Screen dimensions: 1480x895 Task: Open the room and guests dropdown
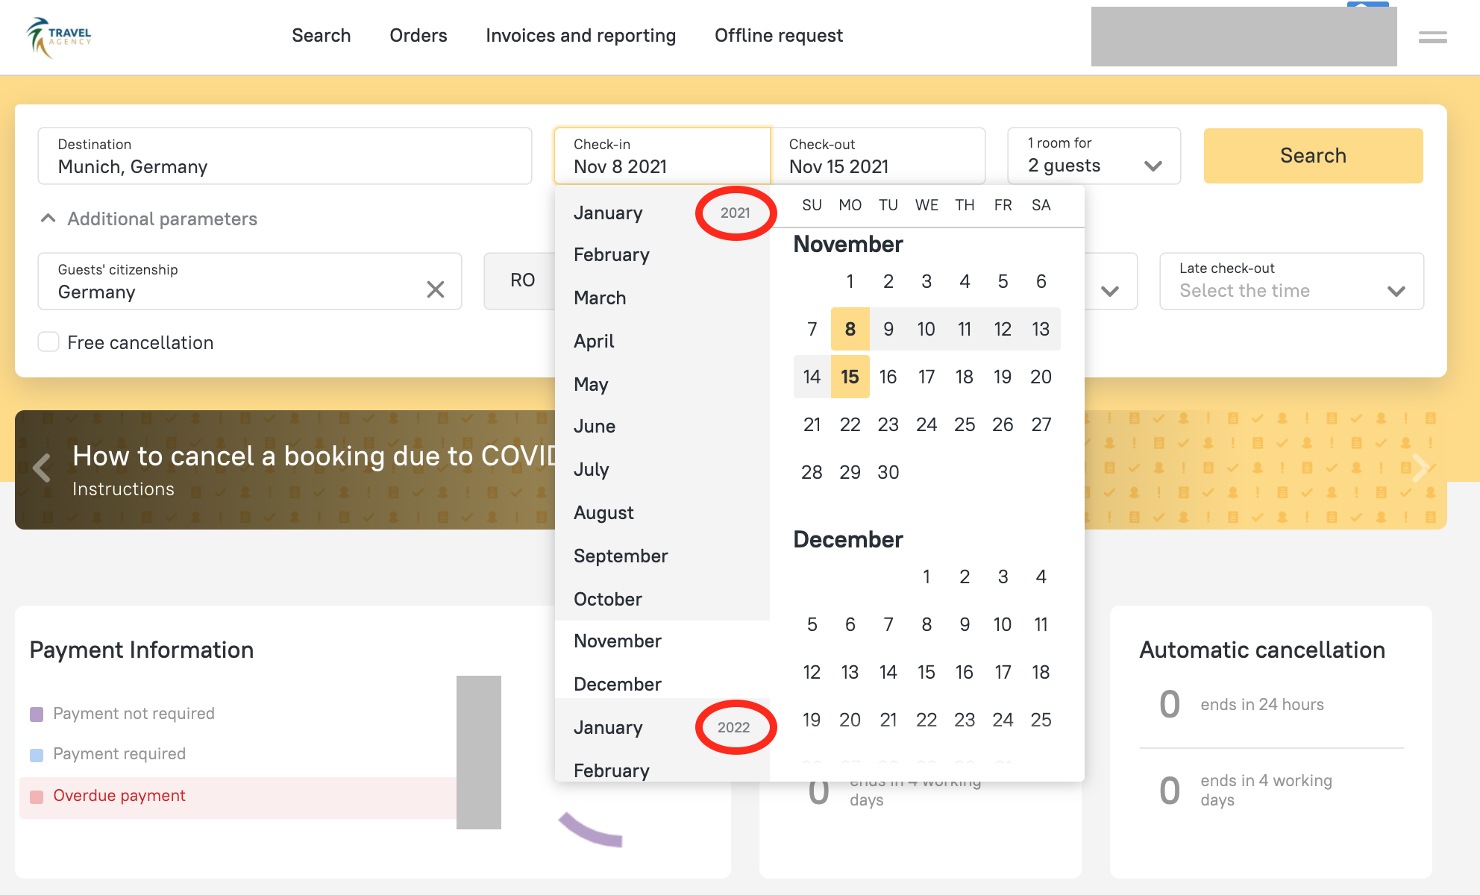[1094, 156]
